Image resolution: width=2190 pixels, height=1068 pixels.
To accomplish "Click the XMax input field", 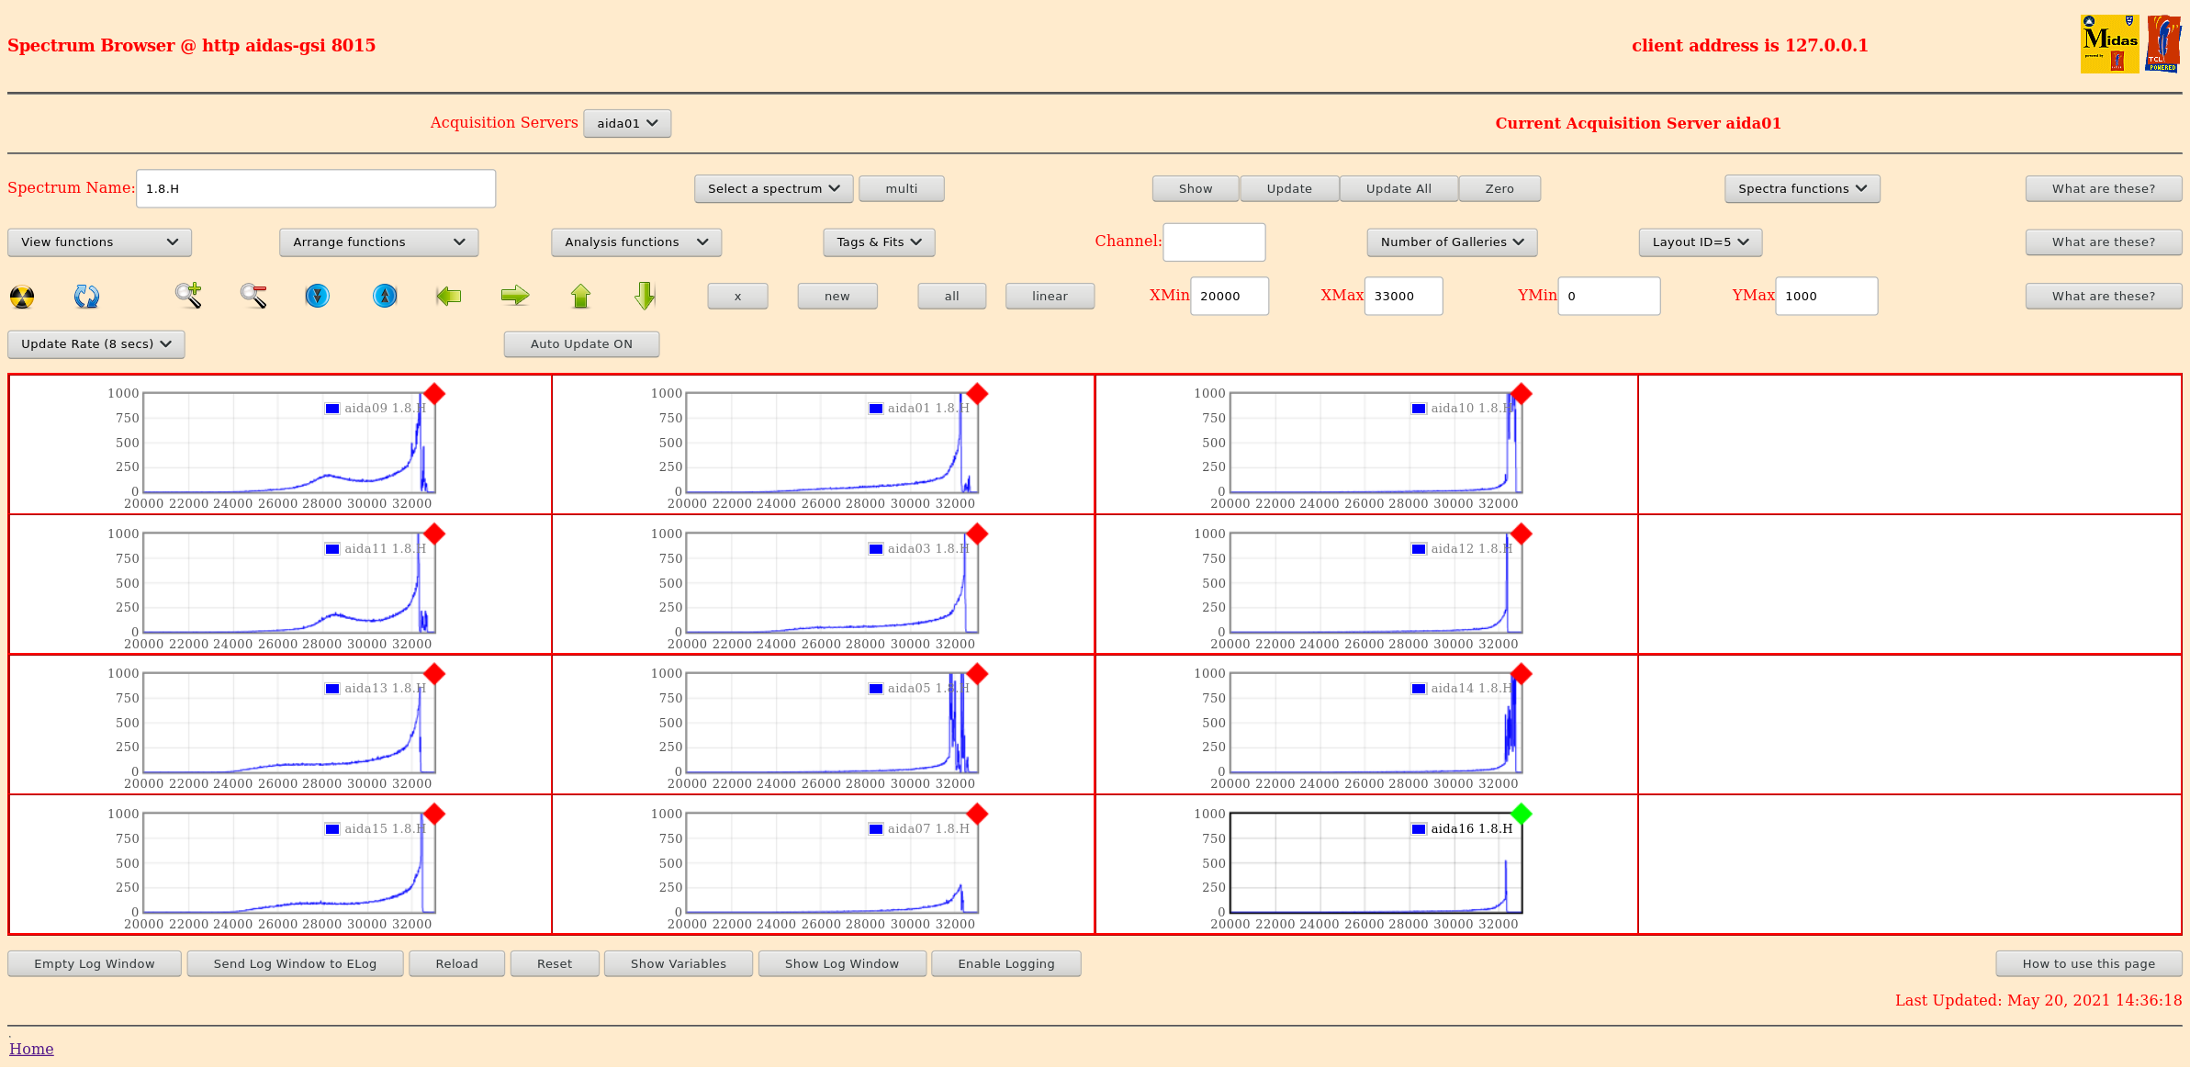I will 1402,297.
